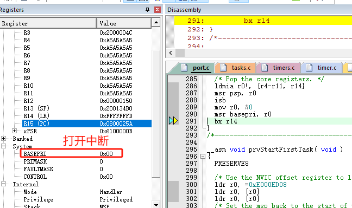Screen dimensions: 352x208
Task: Click the Mode Handler row
Action: [87, 192]
